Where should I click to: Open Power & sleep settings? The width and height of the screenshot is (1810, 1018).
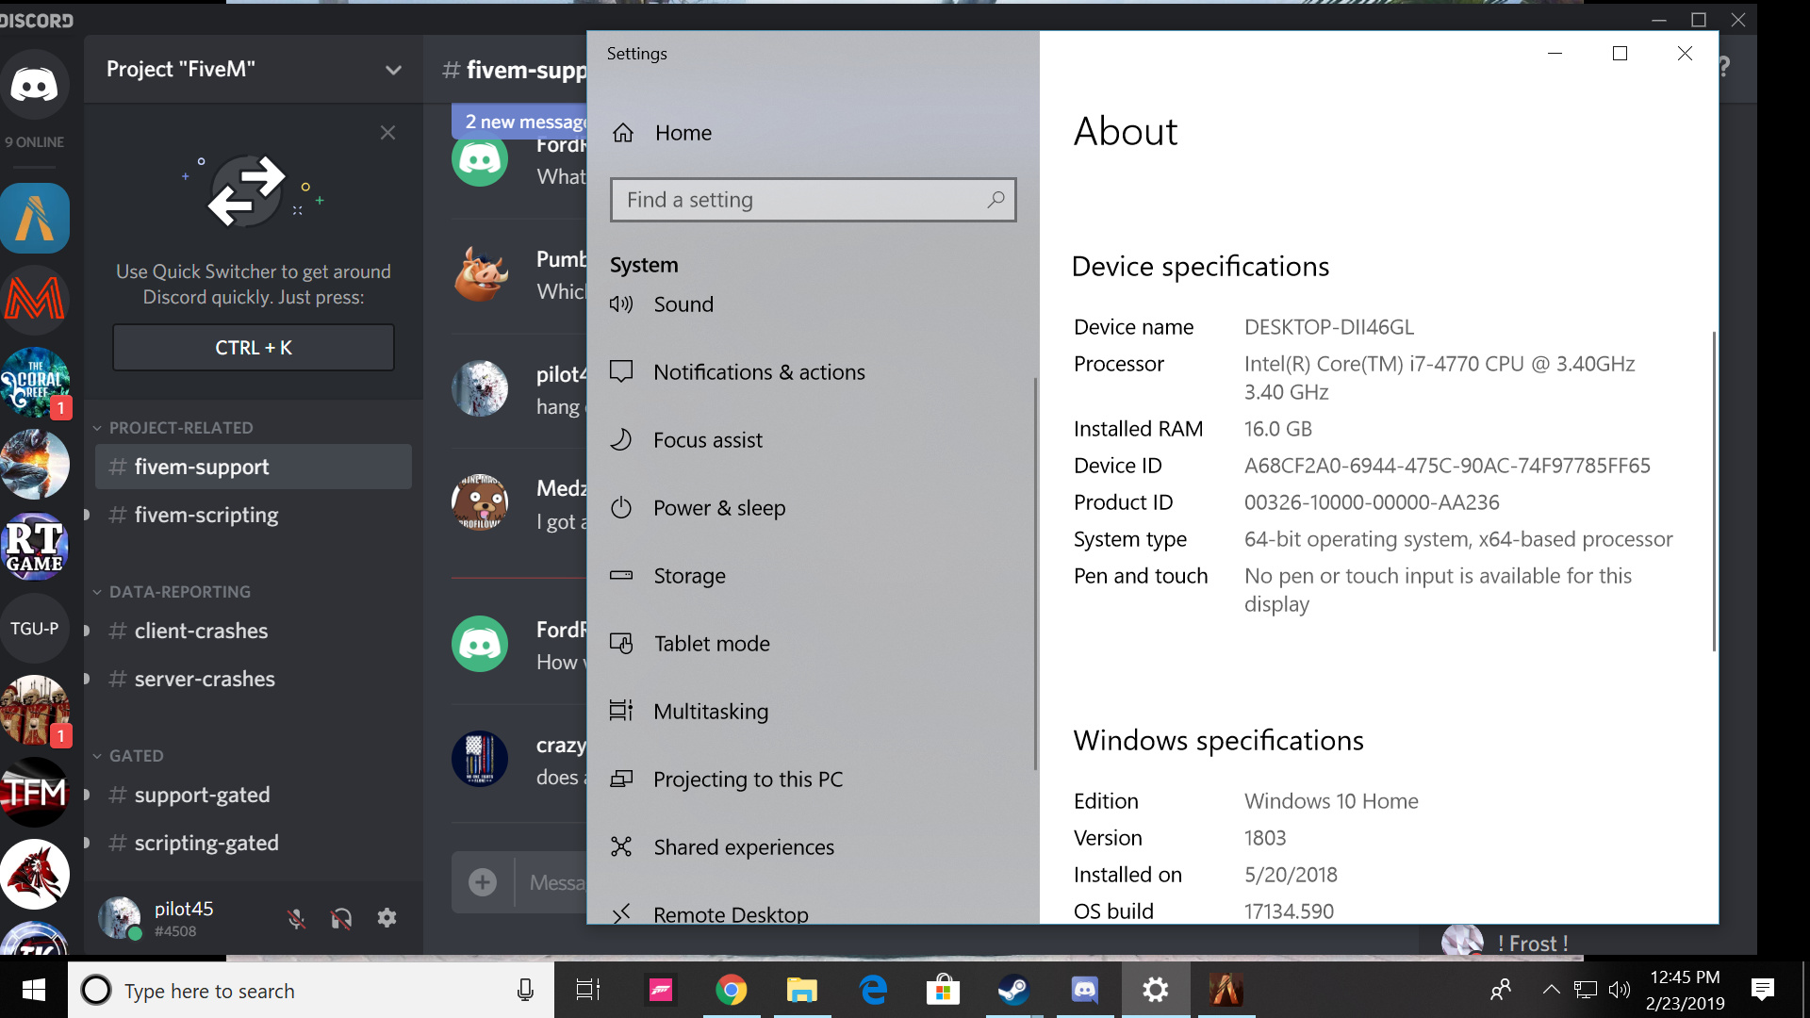pyautogui.click(x=719, y=507)
